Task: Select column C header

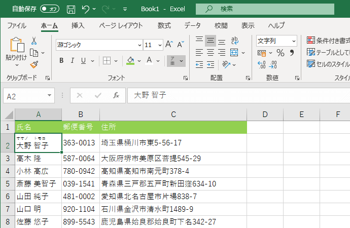Action: pyautogui.click(x=173, y=115)
